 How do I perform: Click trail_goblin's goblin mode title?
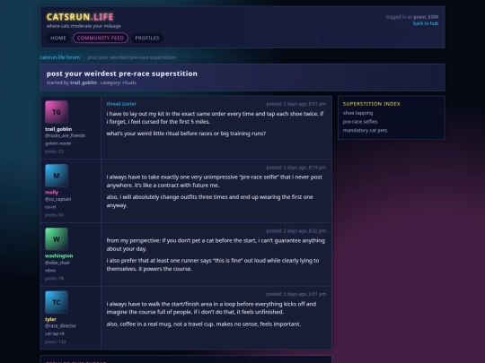tap(57, 143)
